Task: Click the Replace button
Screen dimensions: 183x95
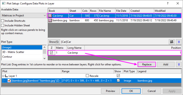Action: tap(147, 64)
